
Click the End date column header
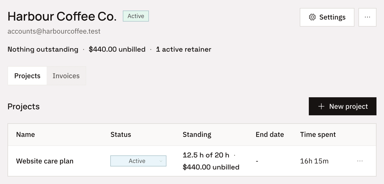coord(270,135)
